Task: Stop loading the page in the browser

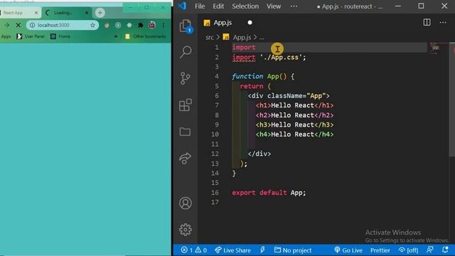Action: pyautogui.click(x=18, y=26)
